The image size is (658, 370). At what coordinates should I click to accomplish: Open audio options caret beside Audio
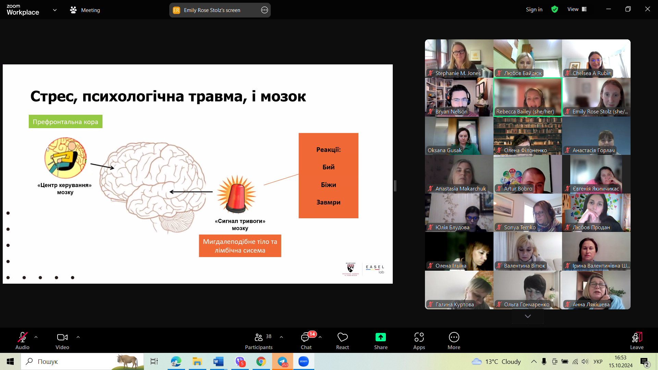tap(36, 337)
